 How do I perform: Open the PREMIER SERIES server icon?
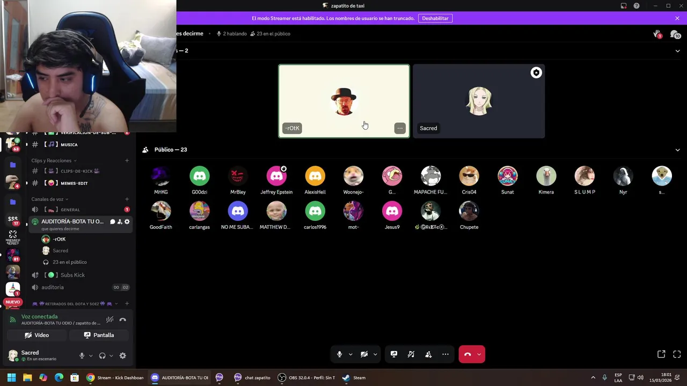tap(13, 237)
